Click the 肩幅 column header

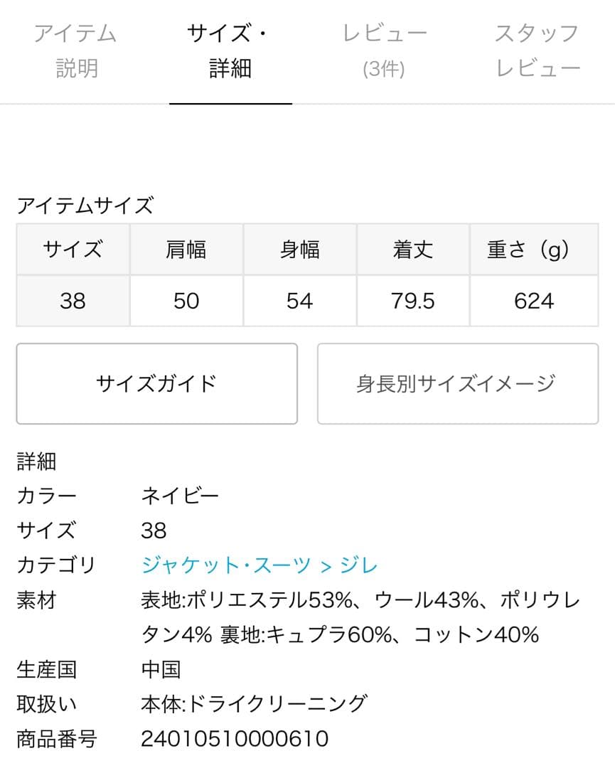click(186, 250)
